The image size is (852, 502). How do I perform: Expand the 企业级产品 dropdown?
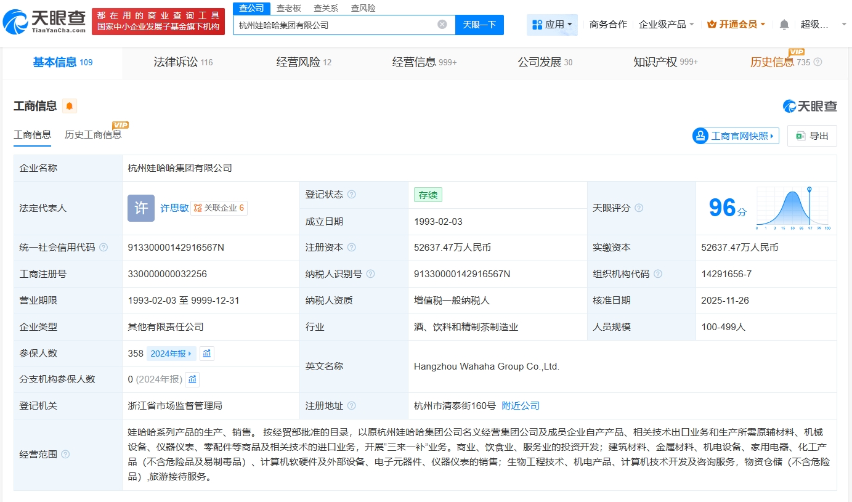pos(667,25)
